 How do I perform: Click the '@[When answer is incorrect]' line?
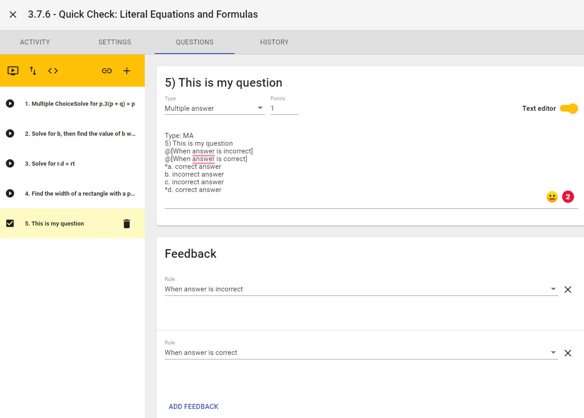tap(209, 151)
